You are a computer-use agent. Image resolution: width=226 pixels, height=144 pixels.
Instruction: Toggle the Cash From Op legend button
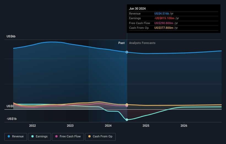pos(100,137)
